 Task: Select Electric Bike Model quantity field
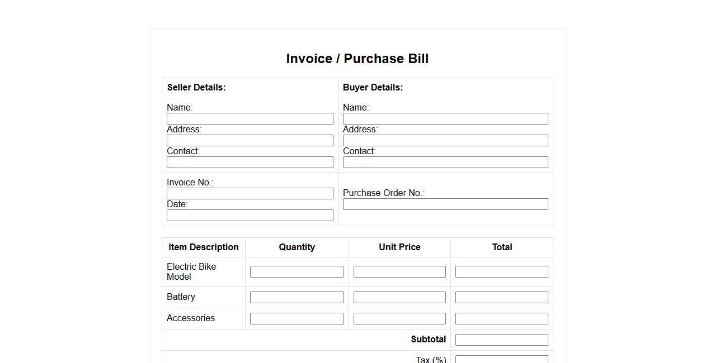(x=297, y=271)
